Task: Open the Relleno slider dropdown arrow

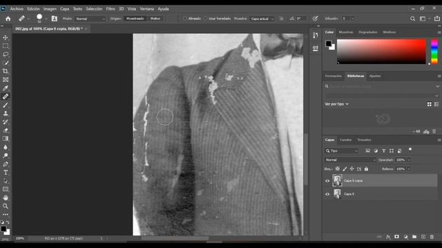Action: pos(409,169)
